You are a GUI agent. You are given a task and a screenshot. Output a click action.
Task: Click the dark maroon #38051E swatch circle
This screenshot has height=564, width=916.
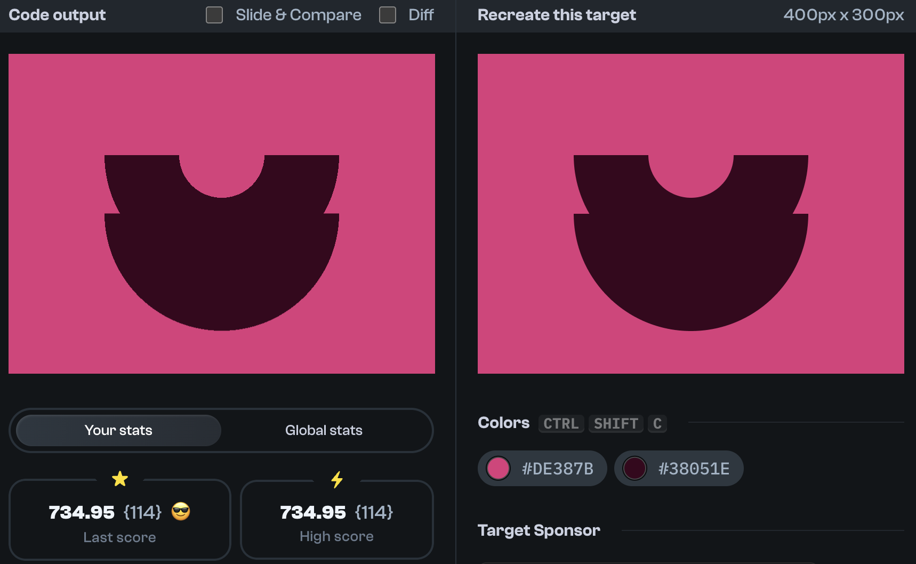pos(635,469)
